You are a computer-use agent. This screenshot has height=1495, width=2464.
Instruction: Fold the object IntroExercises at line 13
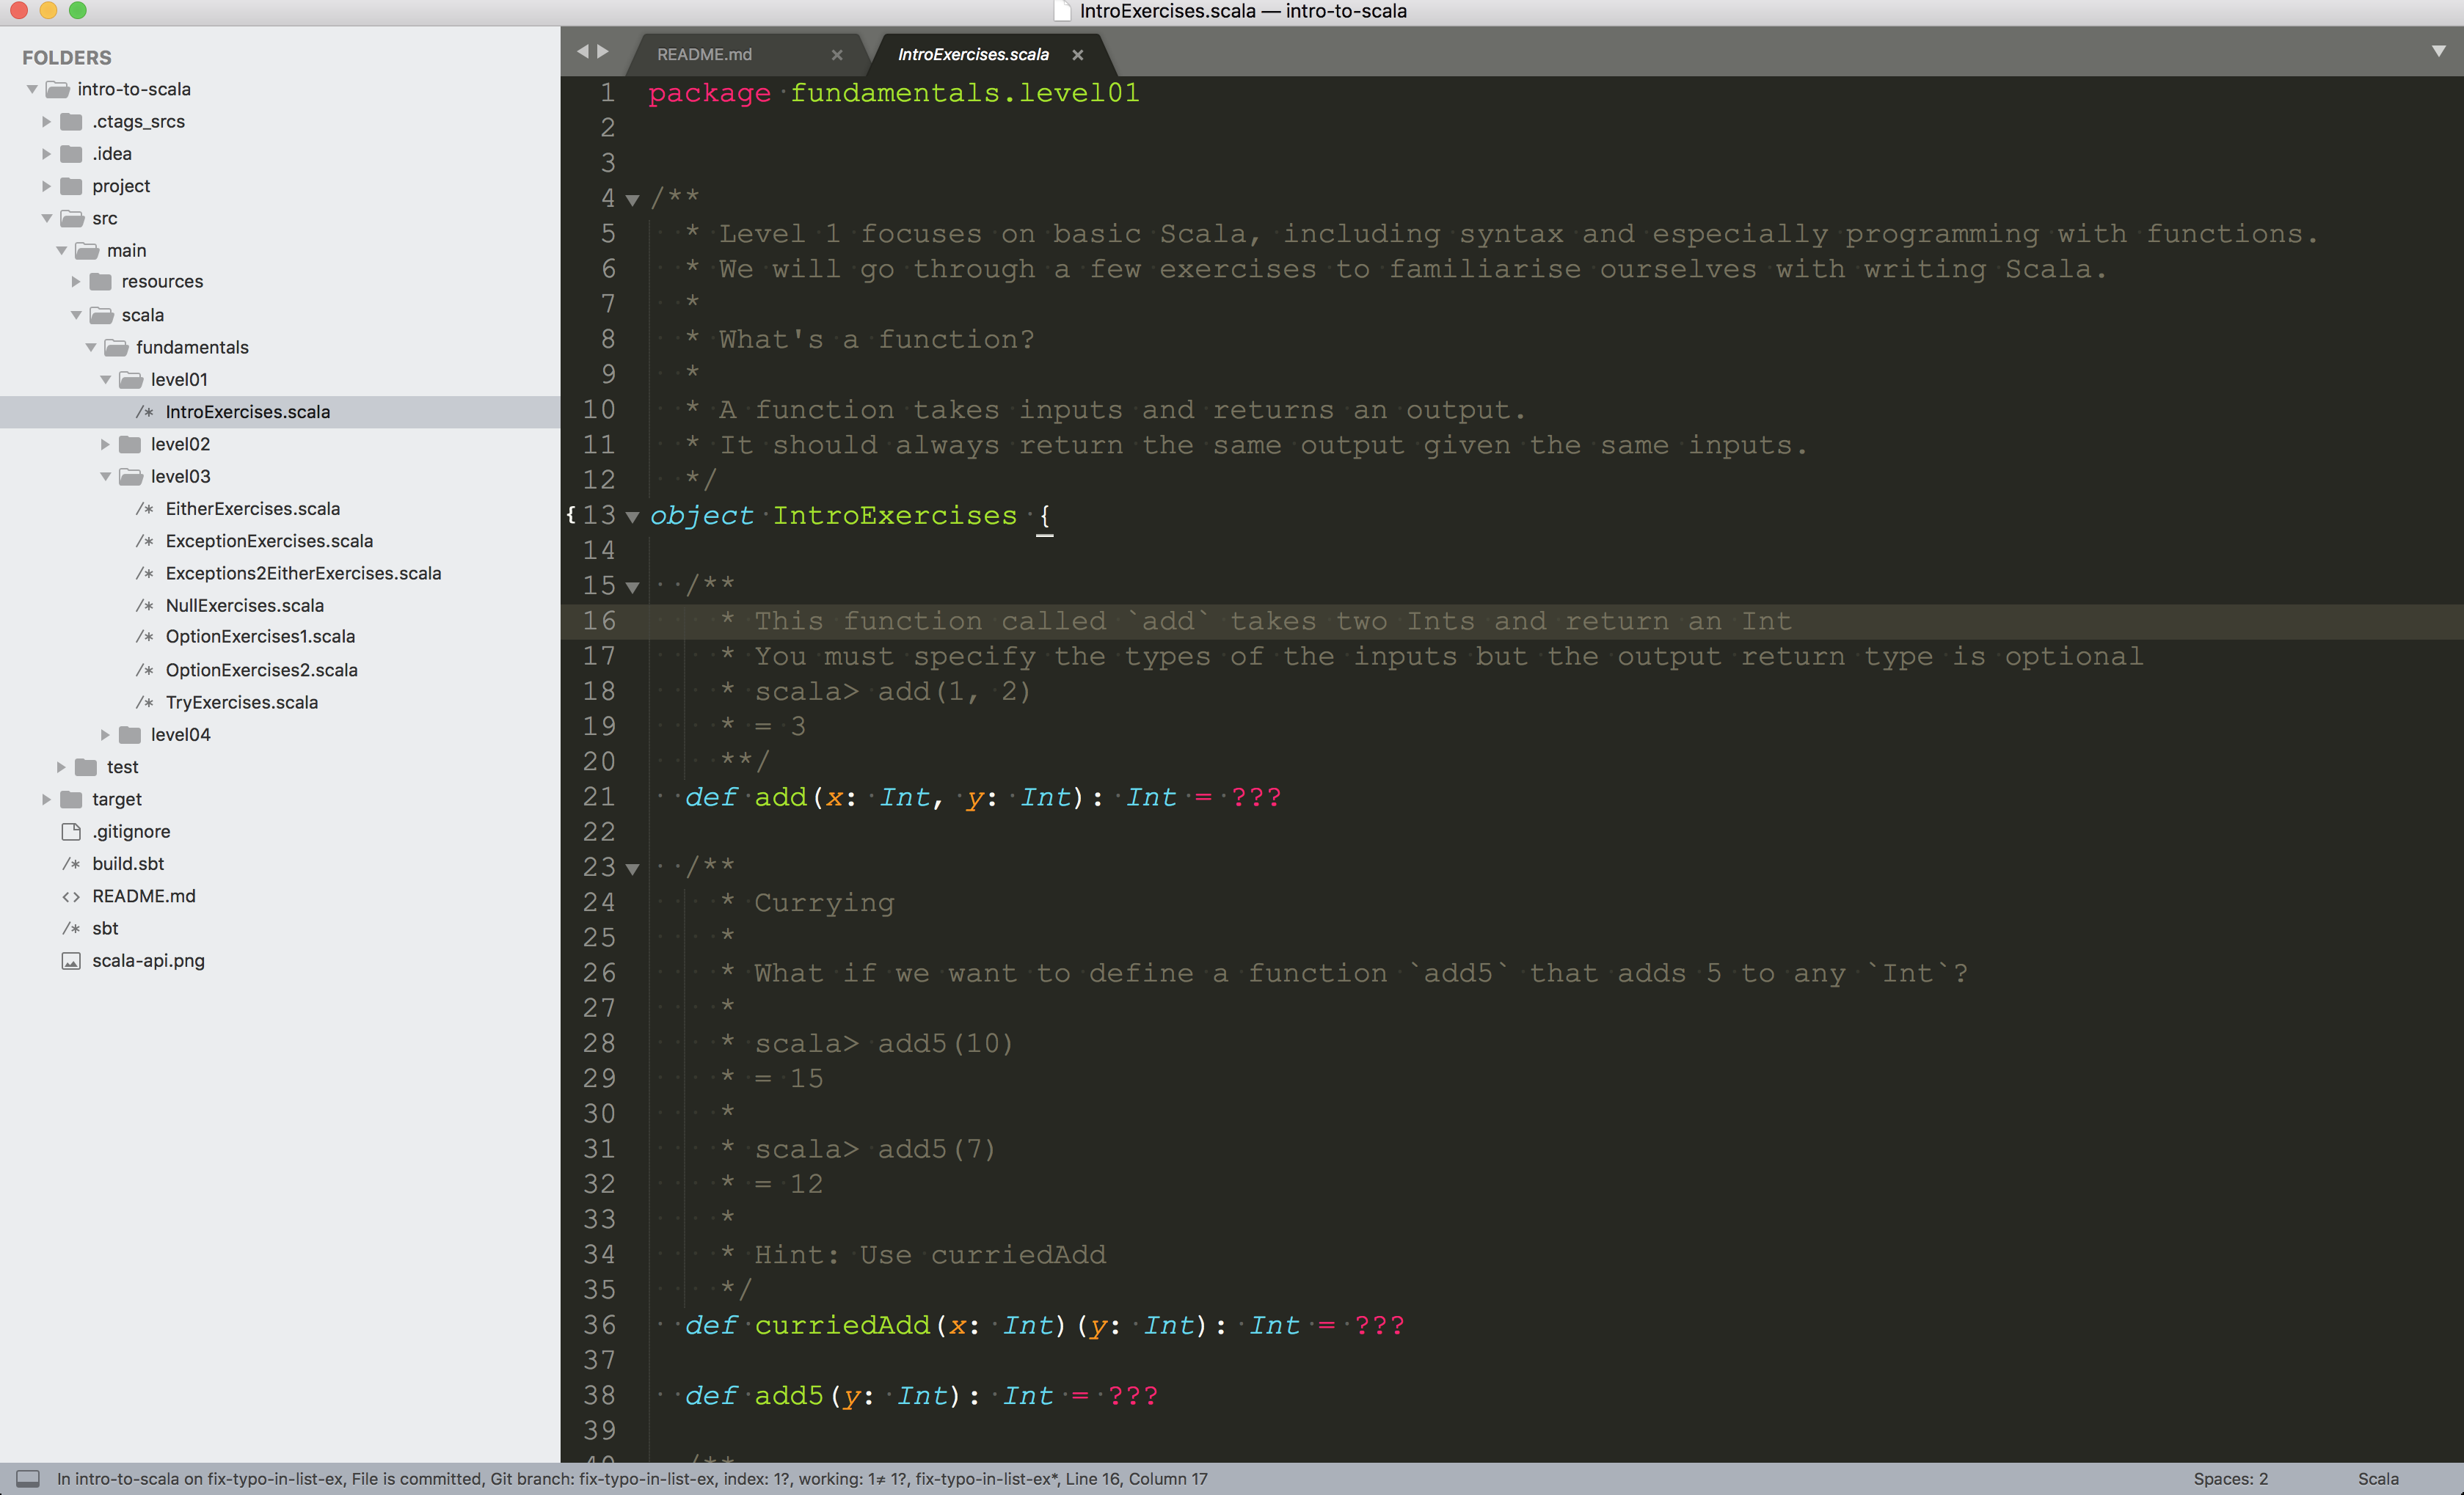tap(632, 517)
